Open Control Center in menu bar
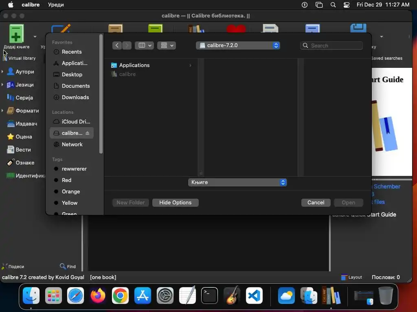The image size is (417, 312). click(x=347, y=5)
